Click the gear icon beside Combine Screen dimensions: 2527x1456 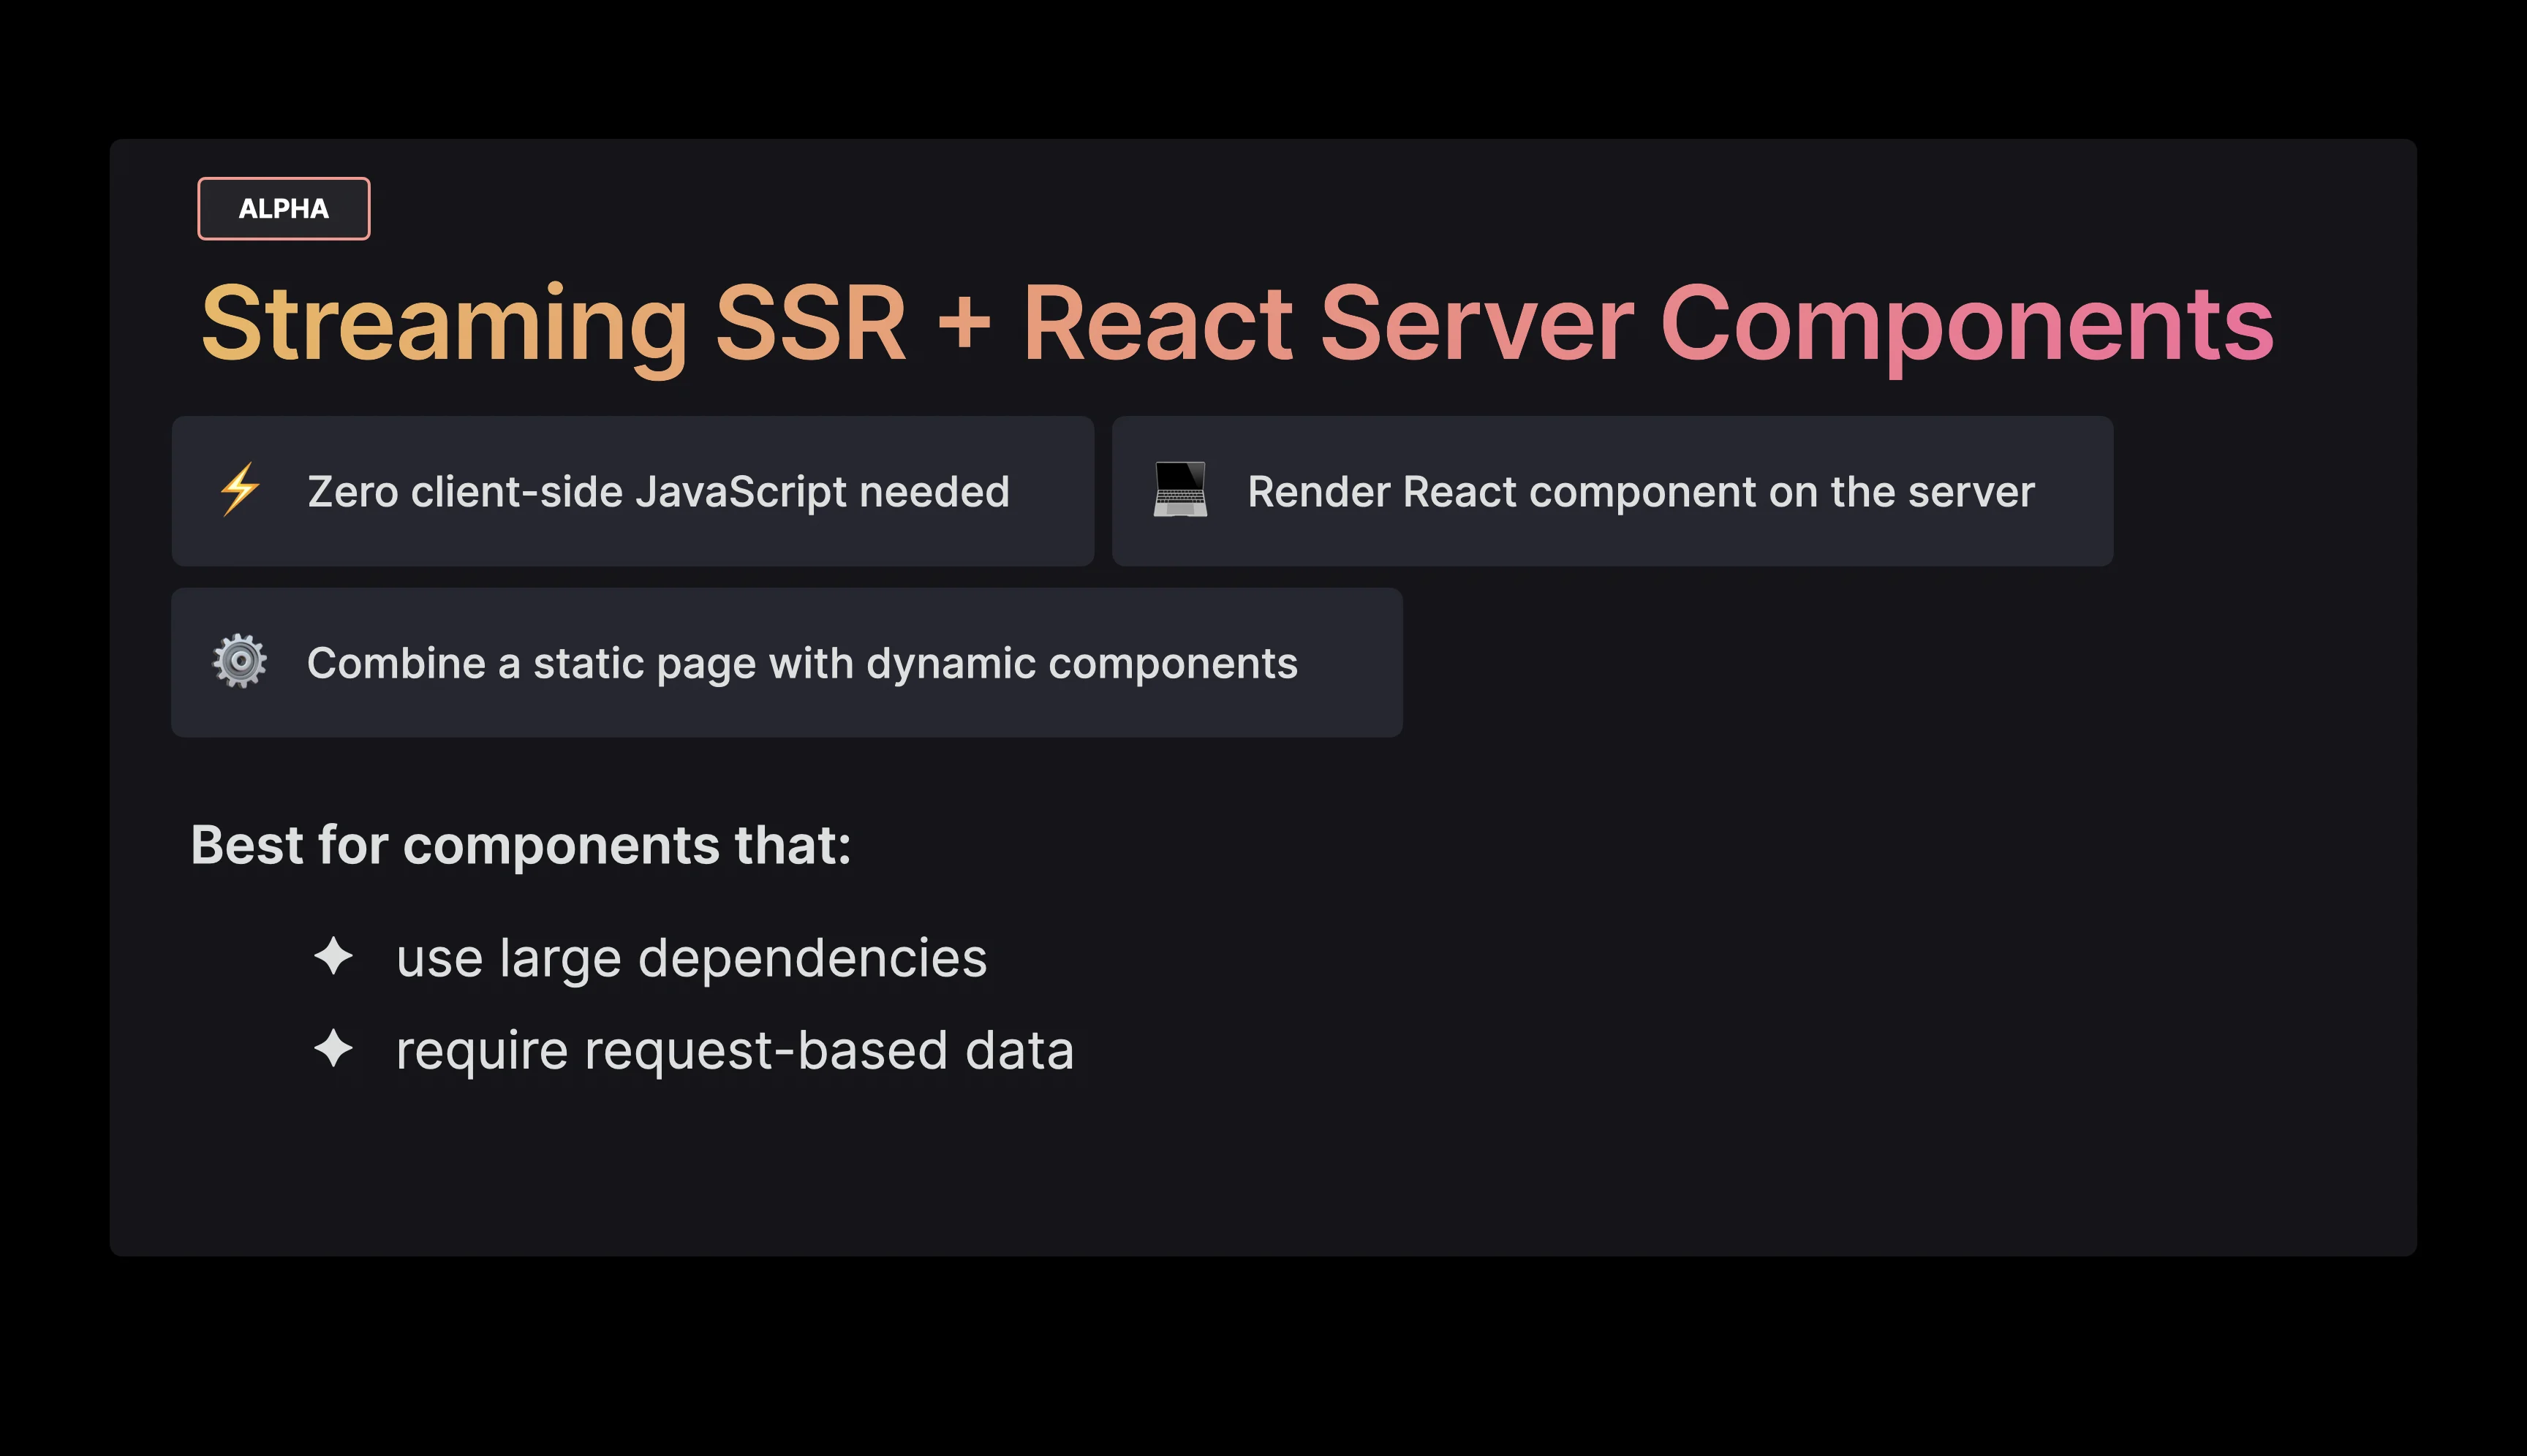click(x=240, y=661)
